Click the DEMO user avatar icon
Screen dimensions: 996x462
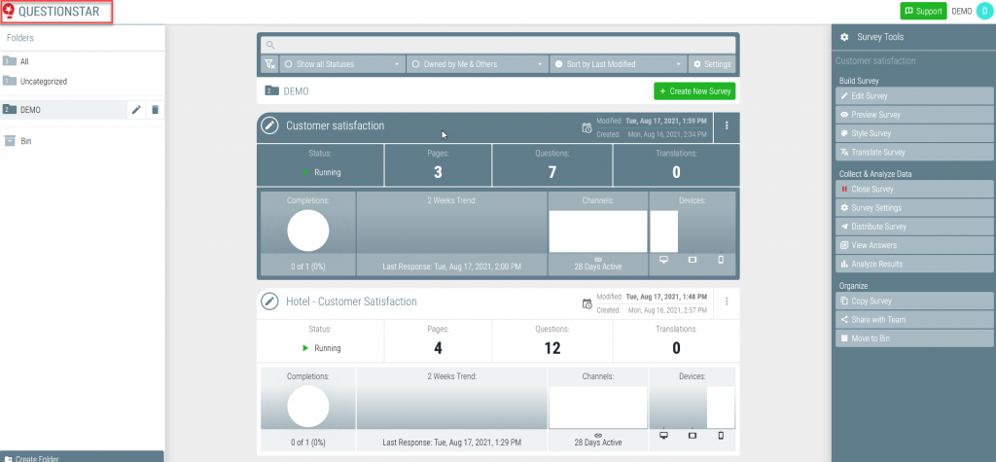pyautogui.click(x=983, y=11)
